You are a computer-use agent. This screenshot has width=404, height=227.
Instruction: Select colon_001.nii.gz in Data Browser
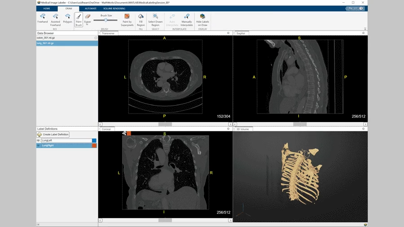45,38
